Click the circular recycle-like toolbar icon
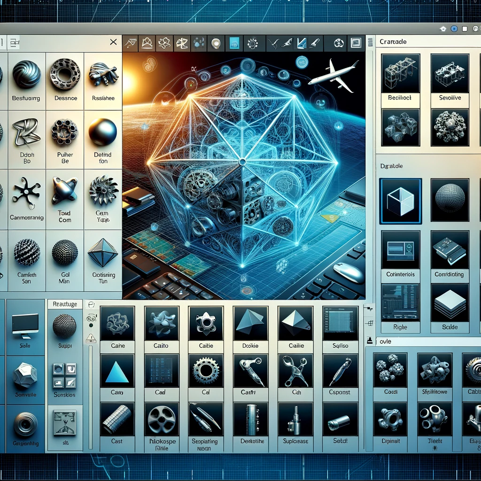Screen dimensions: 481x481 tap(338, 43)
